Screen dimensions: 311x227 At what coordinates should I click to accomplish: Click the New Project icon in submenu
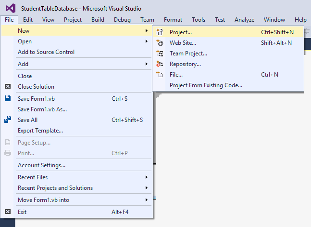click(x=161, y=32)
